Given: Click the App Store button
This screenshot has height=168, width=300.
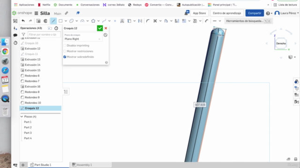Looking at the screenshot, I should pyautogui.click(x=199, y=13).
